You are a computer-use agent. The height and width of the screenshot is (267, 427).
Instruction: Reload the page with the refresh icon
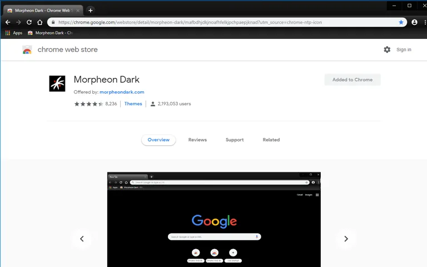click(x=29, y=22)
